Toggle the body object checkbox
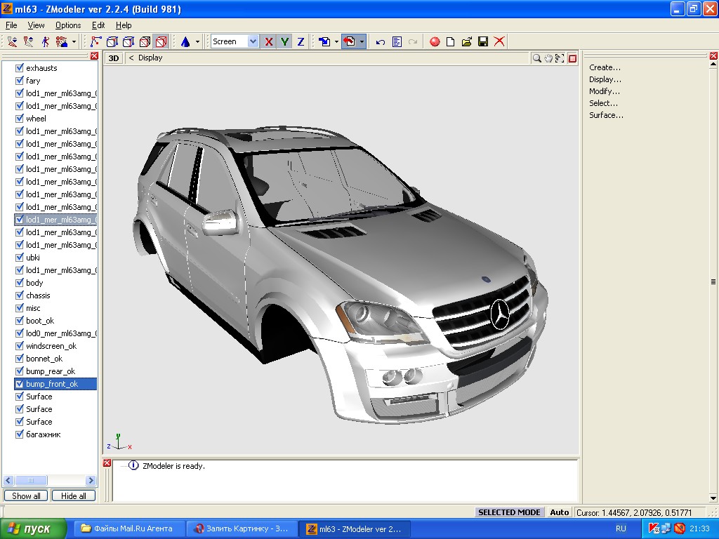This screenshot has height=539, width=719. (19, 283)
